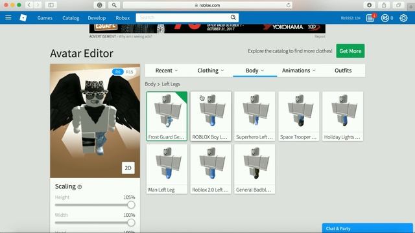Click the search magnifier icon
Screen dimensions: 415x233
point(233,17)
